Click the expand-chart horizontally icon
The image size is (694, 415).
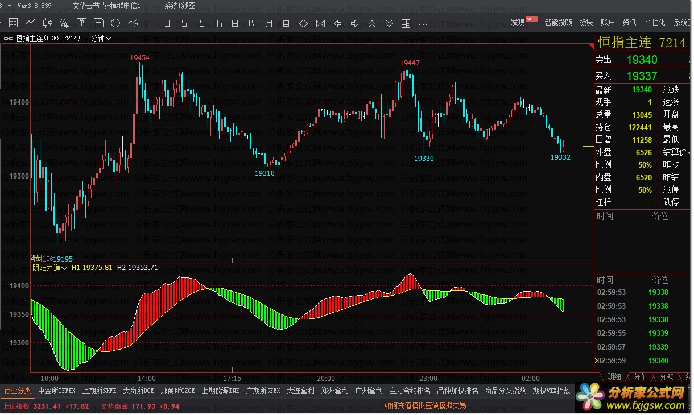point(303,23)
